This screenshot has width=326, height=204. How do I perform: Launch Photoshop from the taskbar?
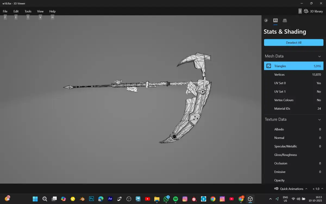point(92,199)
